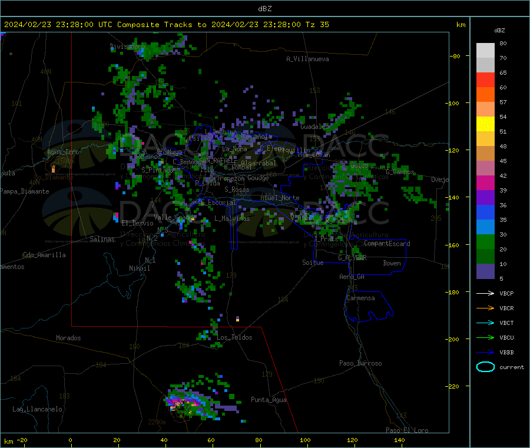Click the blue VBBB arrow in legend
Viewport: 530px width, 448px height.
(x=485, y=353)
